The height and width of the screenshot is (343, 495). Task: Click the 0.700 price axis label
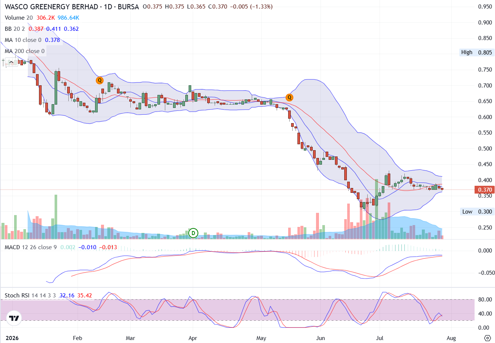point(485,86)
